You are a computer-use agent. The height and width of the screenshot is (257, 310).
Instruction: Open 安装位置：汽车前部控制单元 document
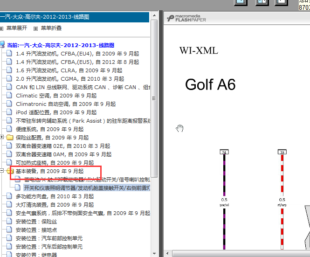pos(49,238)
